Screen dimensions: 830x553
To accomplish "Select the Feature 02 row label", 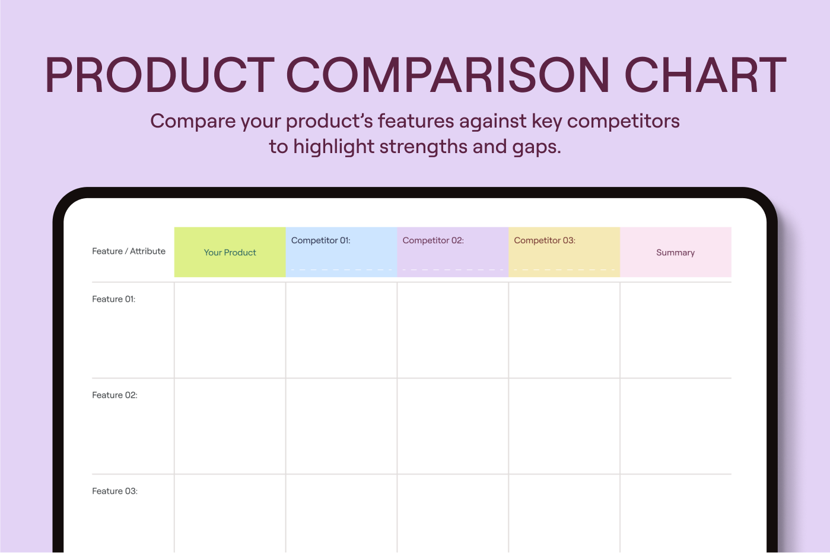I will coord(115,395).
